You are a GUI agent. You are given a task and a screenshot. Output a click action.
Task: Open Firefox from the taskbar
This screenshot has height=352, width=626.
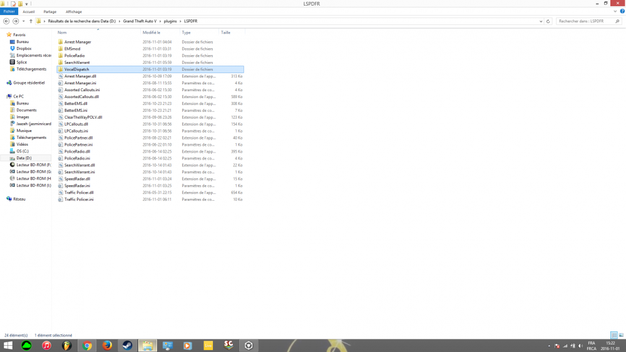click(108, 345)
